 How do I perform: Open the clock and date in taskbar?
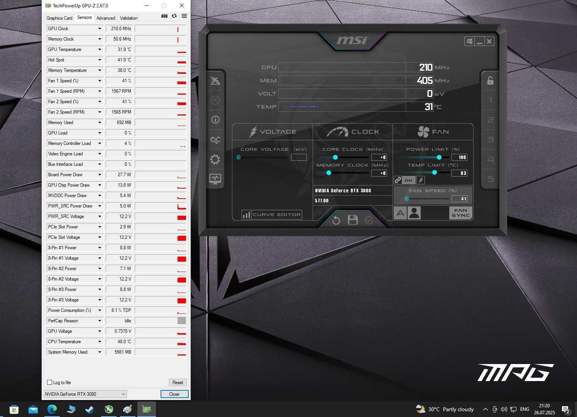544,409
